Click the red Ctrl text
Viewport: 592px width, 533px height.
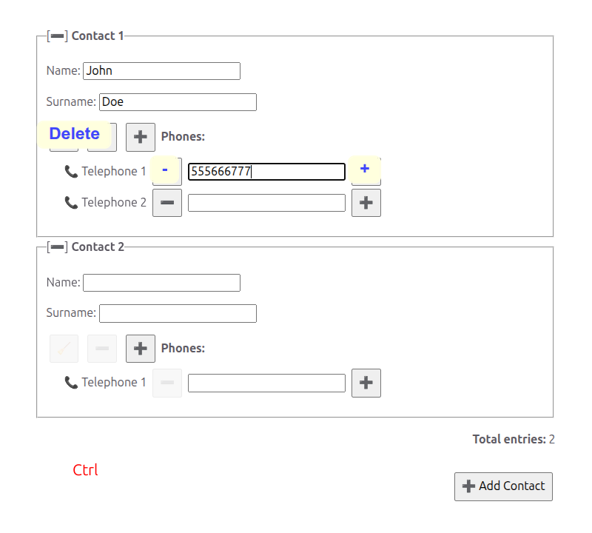click(84, 470)
